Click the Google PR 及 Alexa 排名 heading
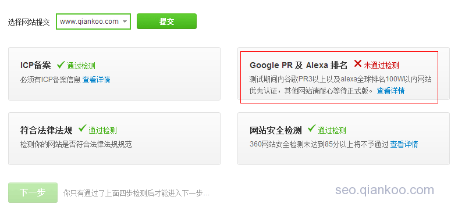Screen dimensions: 451x211 [299, 65]
